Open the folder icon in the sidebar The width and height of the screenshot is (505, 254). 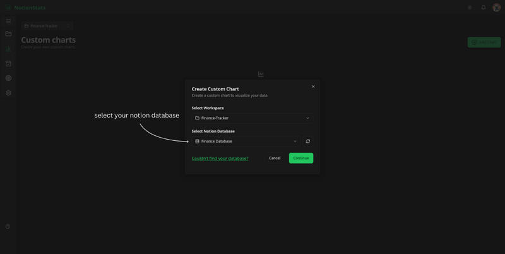(8, 33)
